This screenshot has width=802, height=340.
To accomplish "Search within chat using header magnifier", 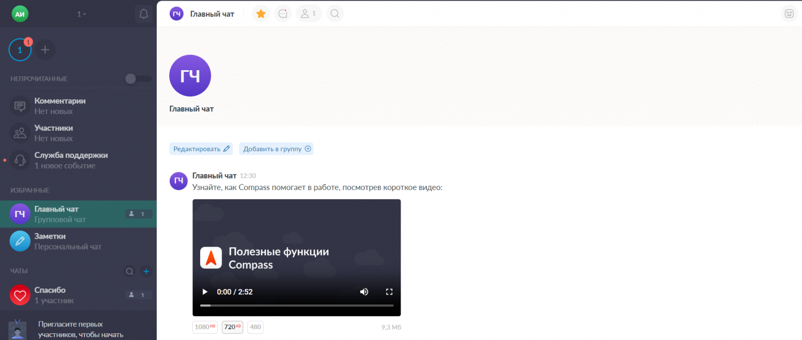I will tap(335, 14).
